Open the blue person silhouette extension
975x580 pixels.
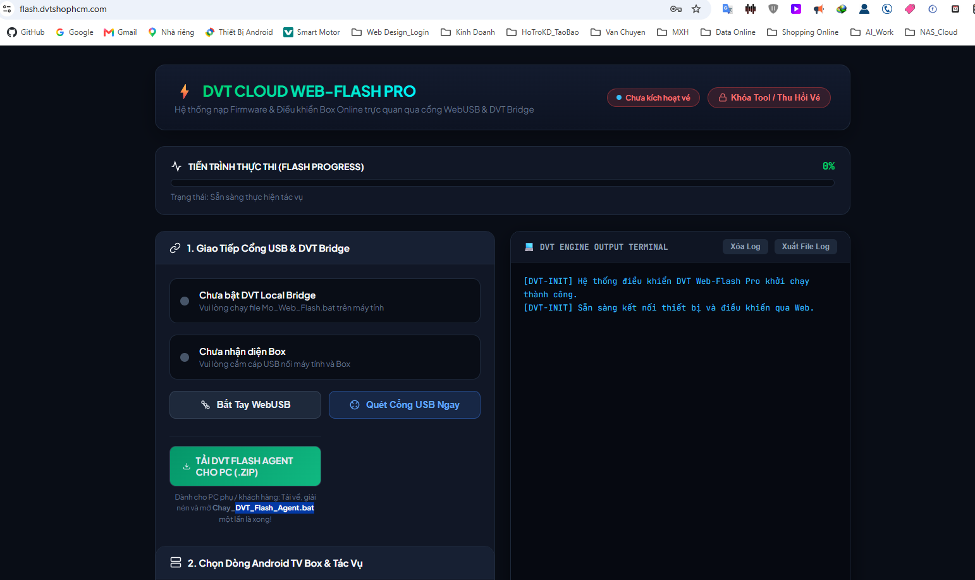point(864,9)
